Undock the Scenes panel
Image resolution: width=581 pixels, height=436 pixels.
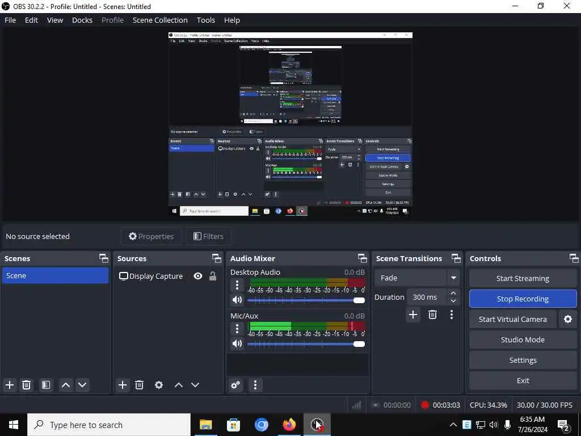(x=104, y=258)
